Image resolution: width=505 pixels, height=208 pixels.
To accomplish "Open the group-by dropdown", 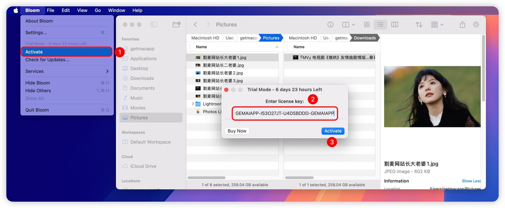I will (x=437, y=25).
